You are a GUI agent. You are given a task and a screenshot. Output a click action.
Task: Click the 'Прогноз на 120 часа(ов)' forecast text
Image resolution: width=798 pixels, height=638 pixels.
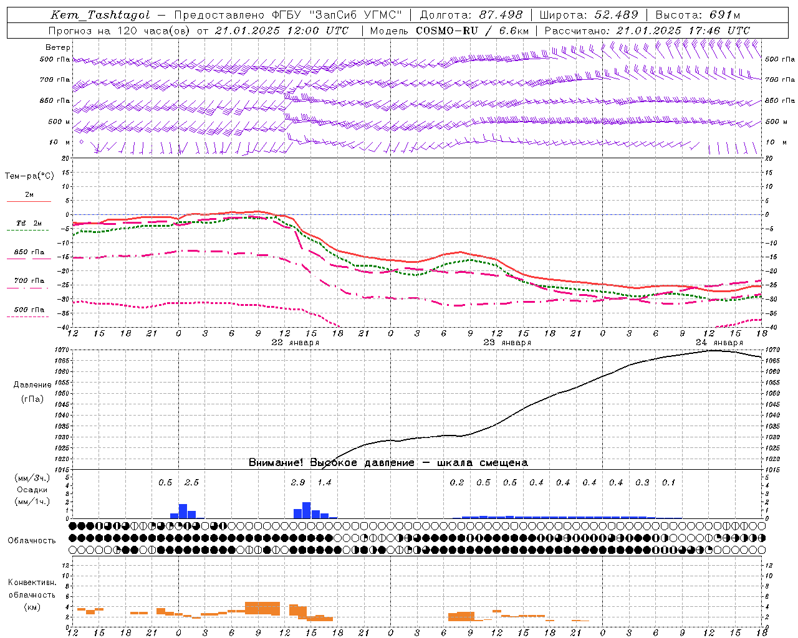point(120,31)
